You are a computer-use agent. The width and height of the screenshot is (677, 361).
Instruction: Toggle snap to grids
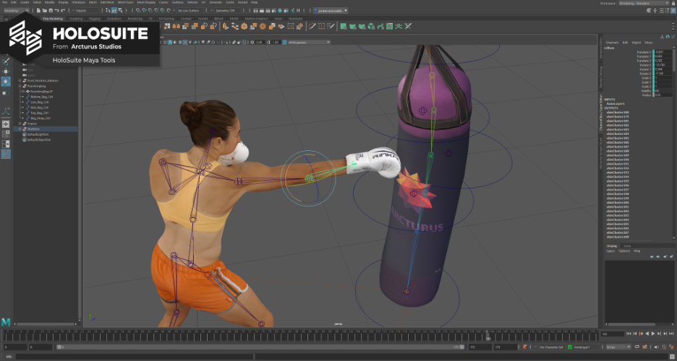[x=137, y=10]
